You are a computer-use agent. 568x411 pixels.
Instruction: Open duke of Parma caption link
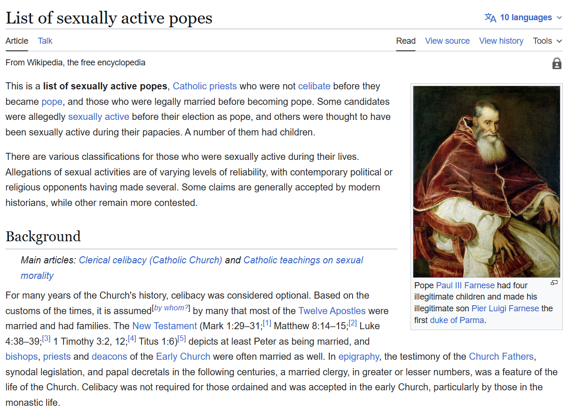(x=457, y=320)
